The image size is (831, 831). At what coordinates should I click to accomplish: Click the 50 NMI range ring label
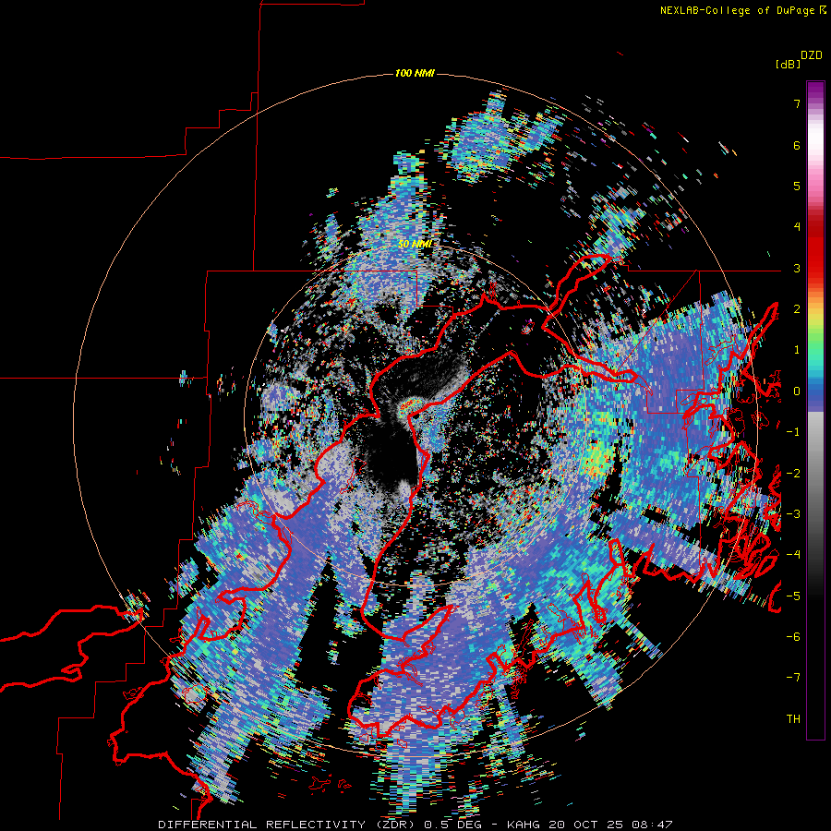coord(415,245)
